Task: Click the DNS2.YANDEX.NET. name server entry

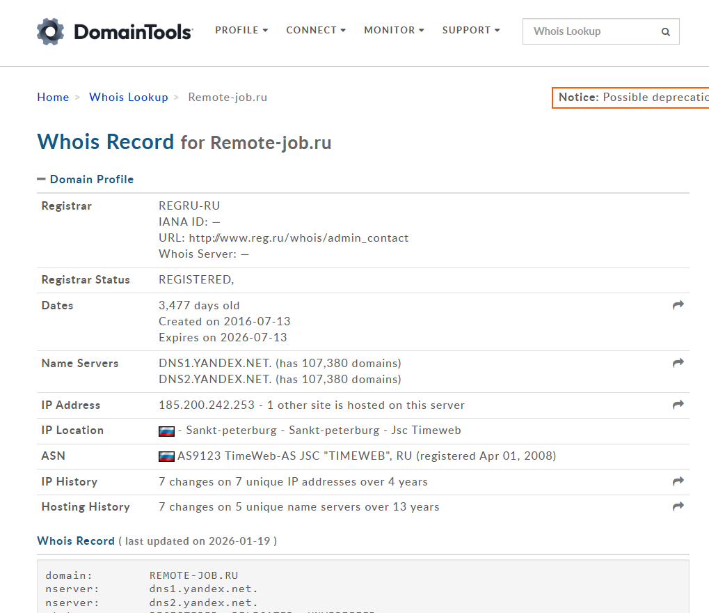Action: (x=280, y=380)
